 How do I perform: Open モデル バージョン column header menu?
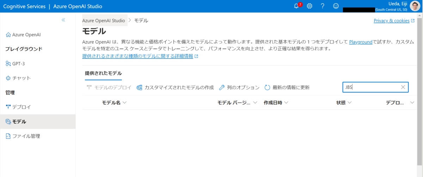(237, 103)
